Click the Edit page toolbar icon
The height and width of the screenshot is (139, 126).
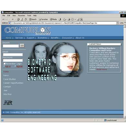click(72, 19)
